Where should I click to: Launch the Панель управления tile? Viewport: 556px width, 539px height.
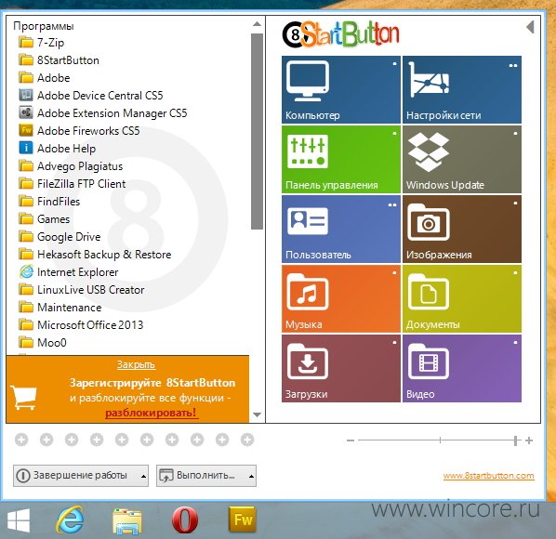point(341,159)
